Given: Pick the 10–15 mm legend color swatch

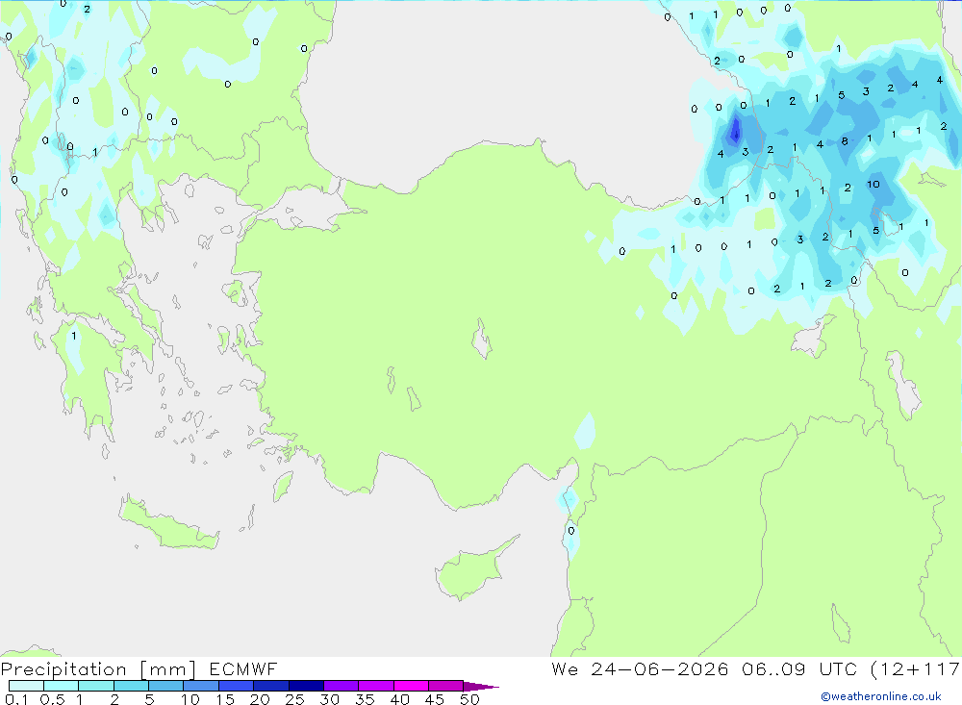Looking at the screenshot, I should click(x=201, y=686).
